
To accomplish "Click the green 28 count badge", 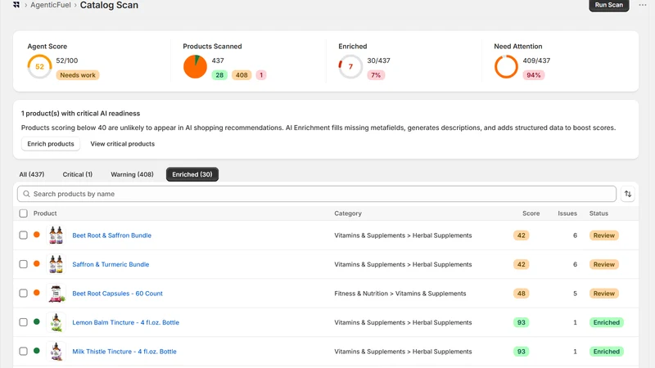I will (x=219, y=75).
